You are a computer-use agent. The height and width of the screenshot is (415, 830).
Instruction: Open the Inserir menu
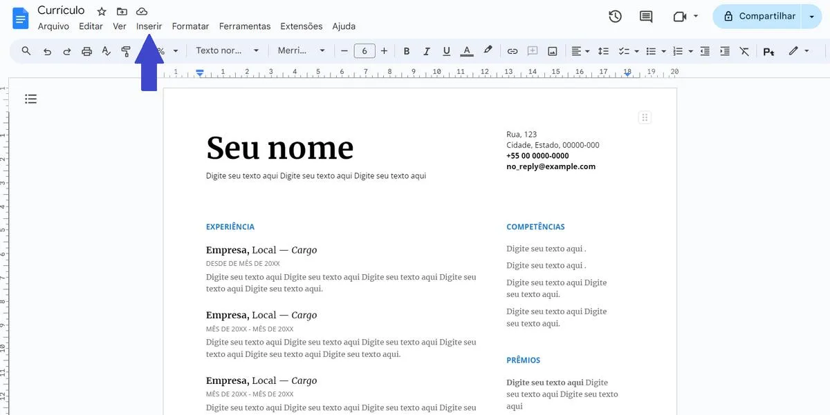click(149, 26)
